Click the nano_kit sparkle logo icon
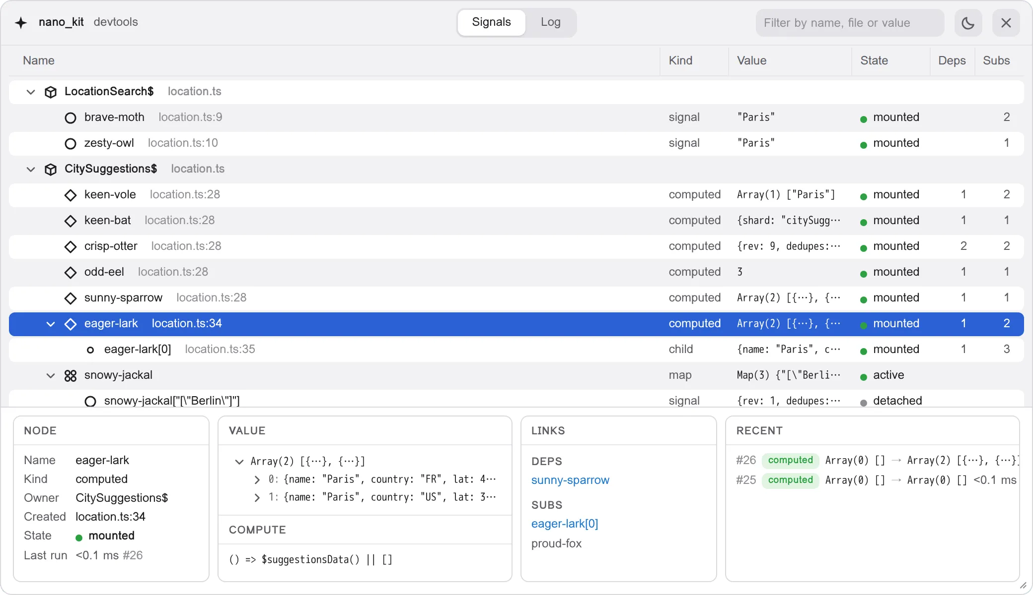1033x595 pixels. [x=21, y=23]
